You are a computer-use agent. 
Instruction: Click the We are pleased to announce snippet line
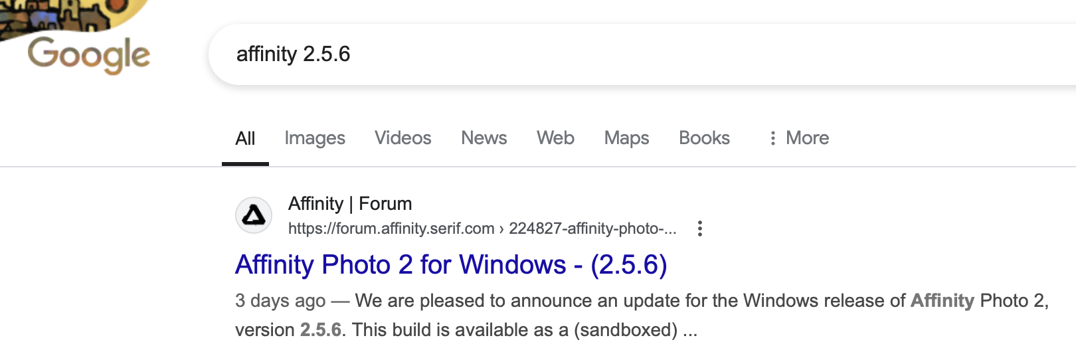pos(642,301)
